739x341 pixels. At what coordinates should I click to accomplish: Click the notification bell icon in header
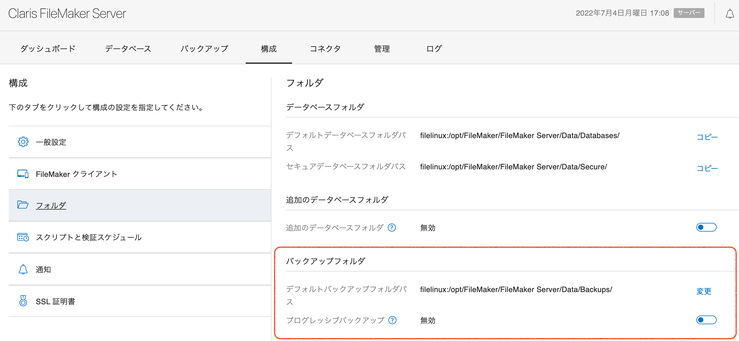[730, 14]
